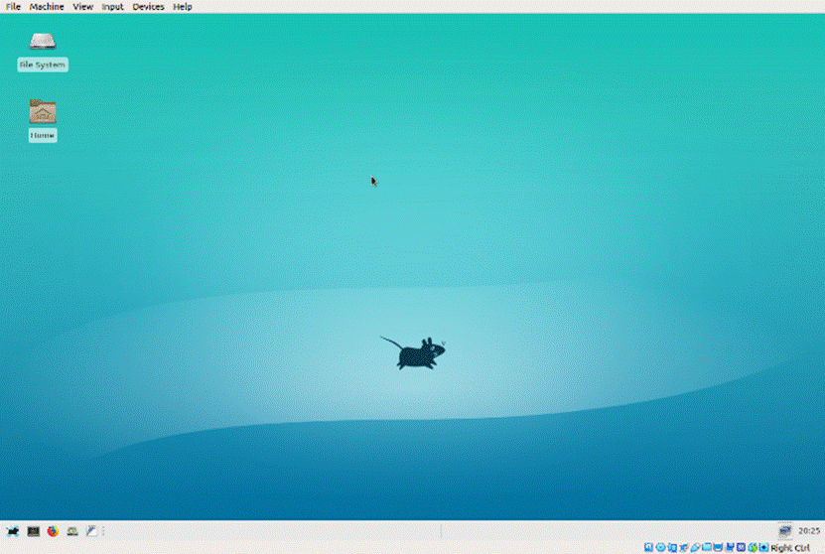Click the optical disc indicator in VirtualBox status bar
Screen dimensions: 825x554
[x=660, y=548]
